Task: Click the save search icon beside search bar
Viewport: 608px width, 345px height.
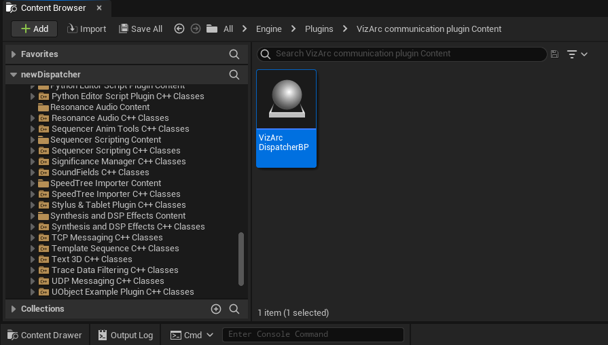Action: click(x=555, y=54)
